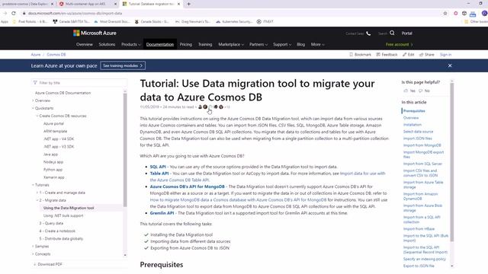Open the Table API link

click(x=159, y=174)
